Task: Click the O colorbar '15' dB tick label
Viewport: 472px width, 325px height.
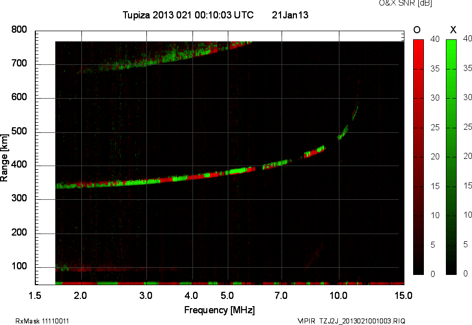Action: (435, 187)
